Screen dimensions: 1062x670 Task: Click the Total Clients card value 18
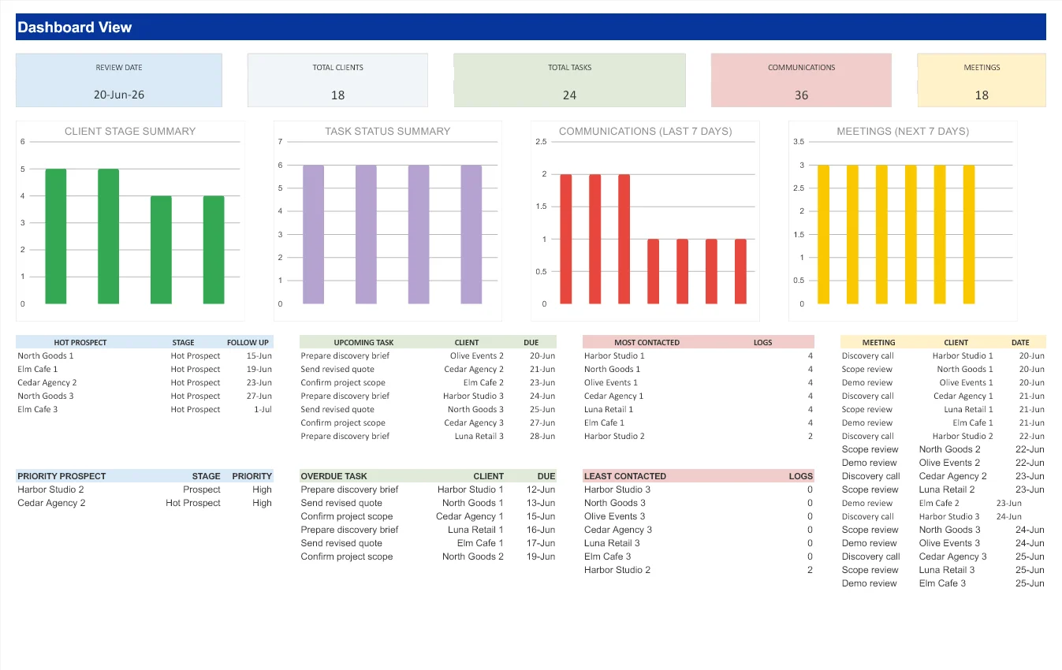tap(337, 95)
